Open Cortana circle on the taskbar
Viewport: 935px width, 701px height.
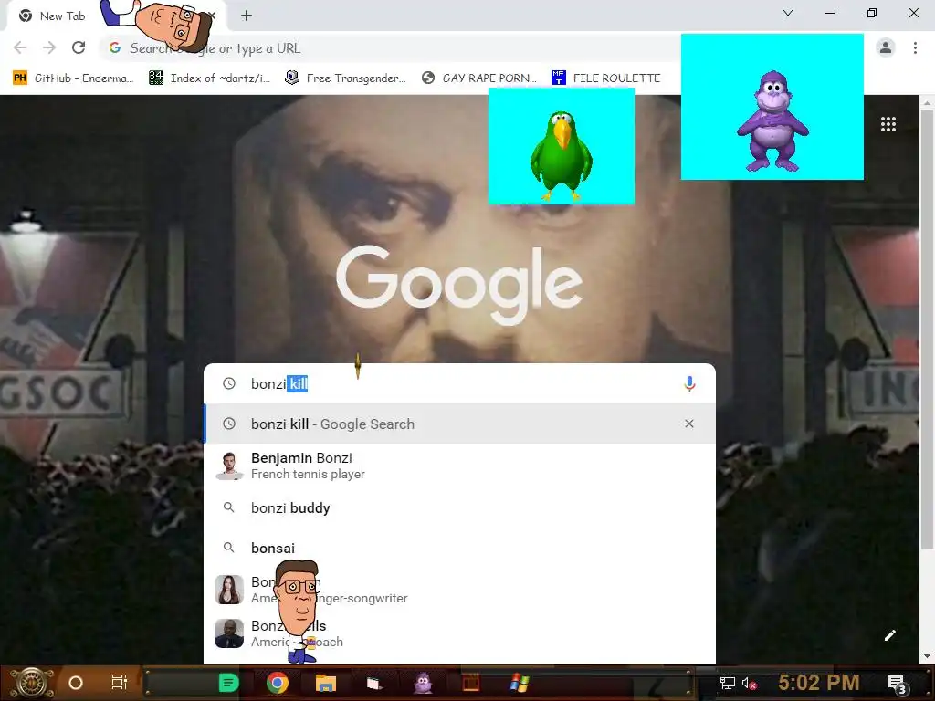[76, 683]
